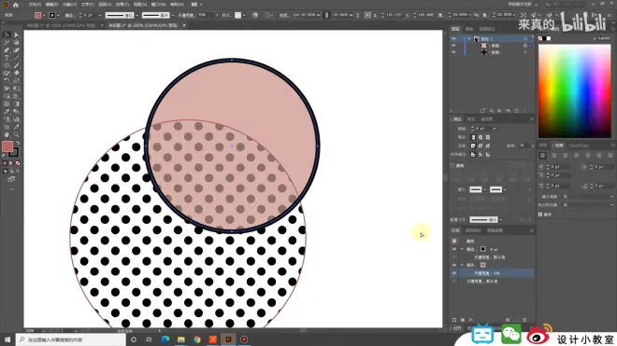Screen dimensions: 617x346
Task: Open the brush definition dropdown
Action: pyautogui.click(x=172, y=15)
